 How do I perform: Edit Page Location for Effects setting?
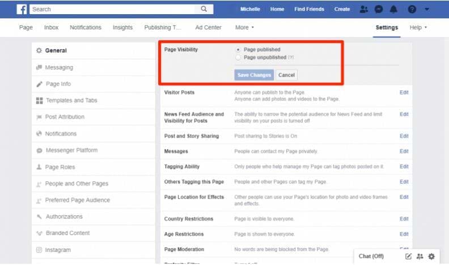tap(404, 197)
